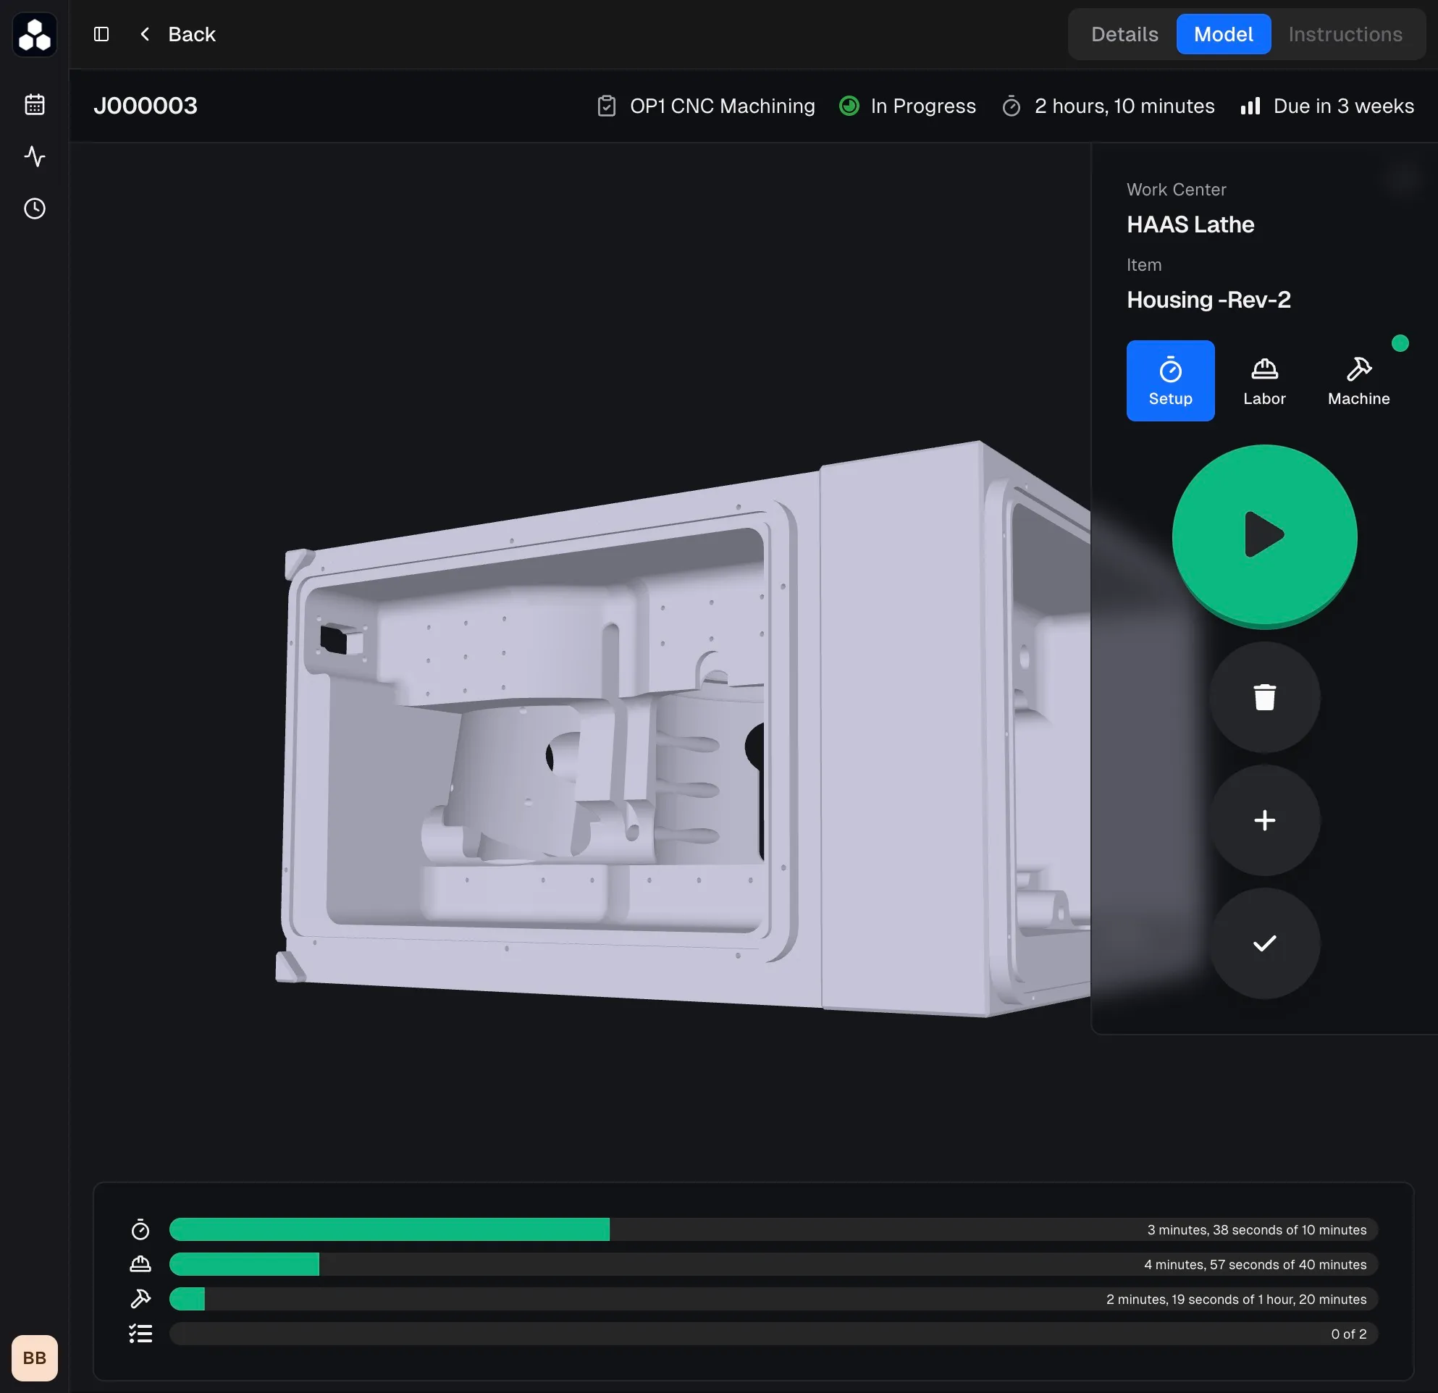This screenshot has height=1393, width=1438.
Task: Click the app logo in the sidebar
Action: coord(35,35)
